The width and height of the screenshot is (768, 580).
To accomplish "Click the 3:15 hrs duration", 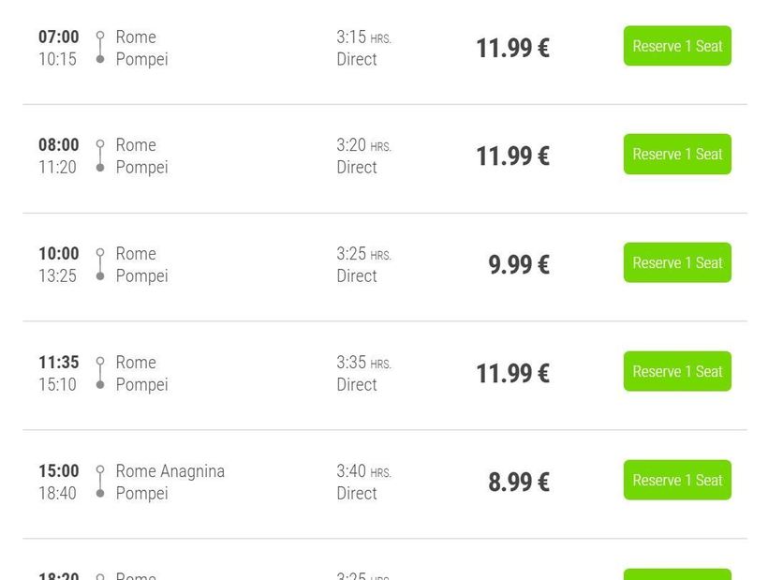I will tap(363, 37).
